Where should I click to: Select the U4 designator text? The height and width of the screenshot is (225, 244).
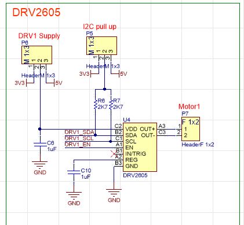126,120
